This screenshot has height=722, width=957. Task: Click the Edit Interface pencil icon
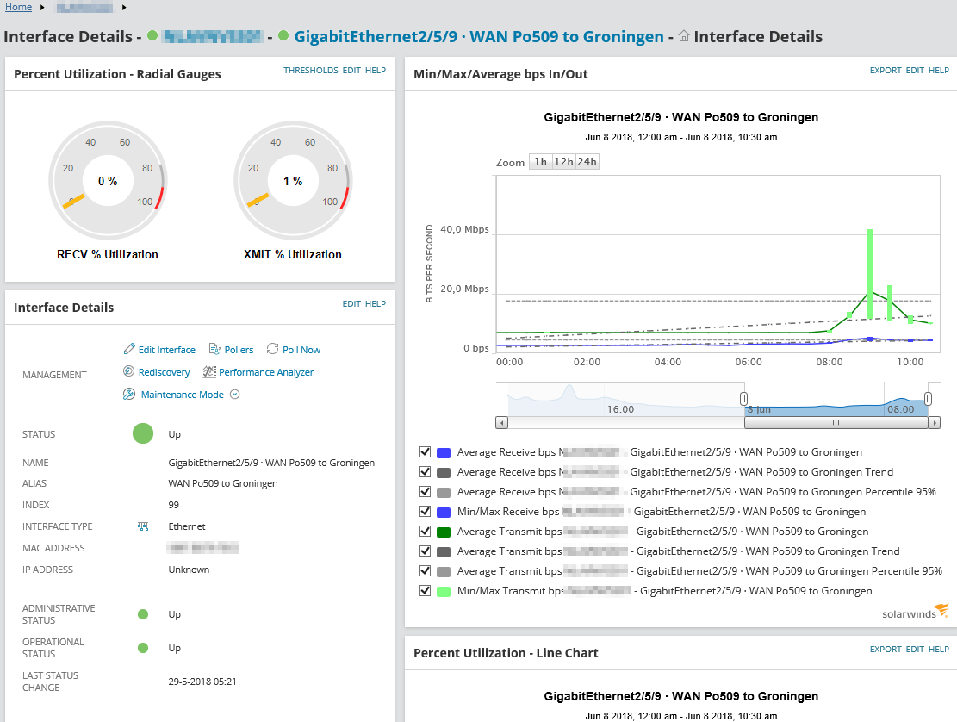(129, 349)
